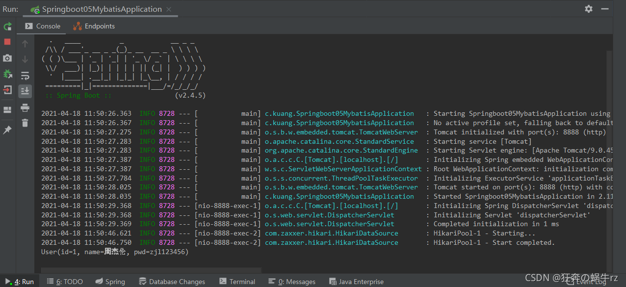Click the TomcatWebServer 'Tomcat initialized' logger link
The width and height of the screenshot is (626, 287).
(341, 132)
